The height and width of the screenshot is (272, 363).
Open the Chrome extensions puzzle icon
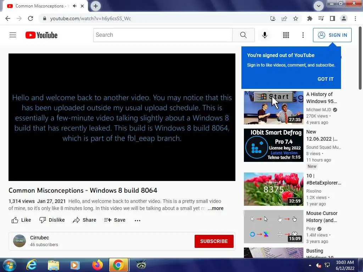[309, 18]
